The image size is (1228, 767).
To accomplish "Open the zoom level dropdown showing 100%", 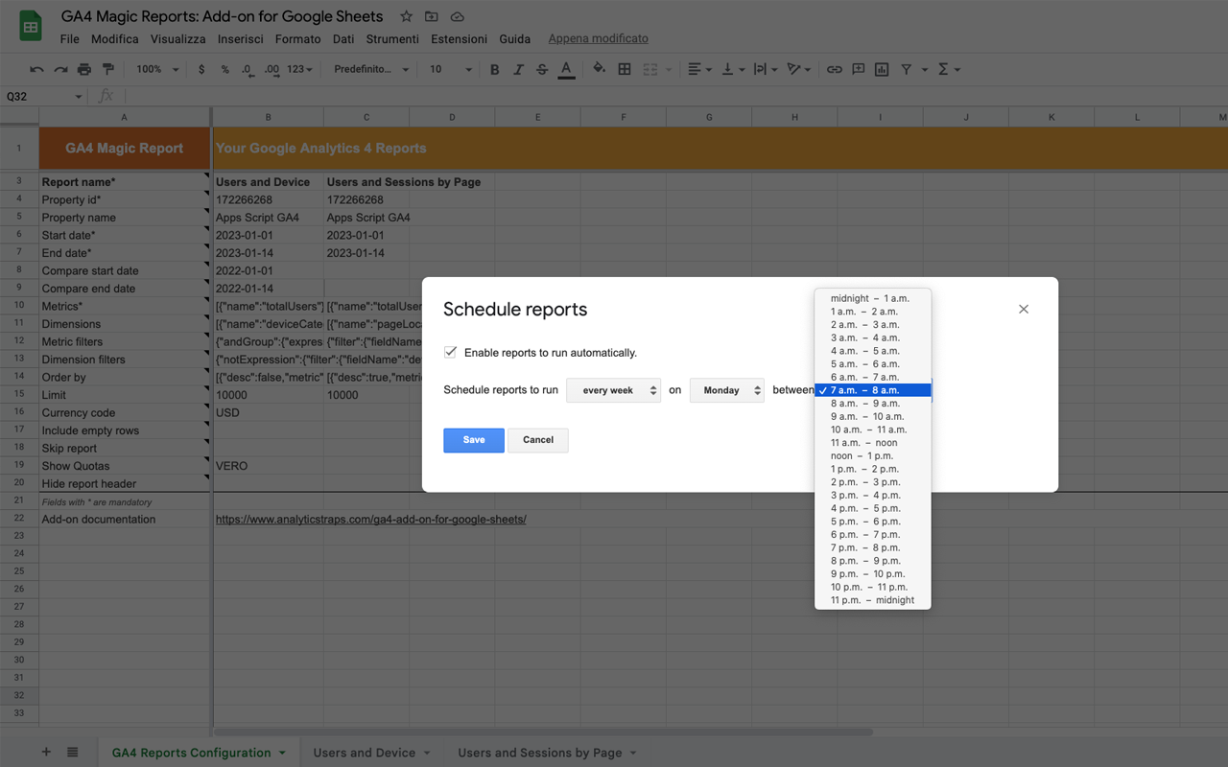I will [x=156, y=68].
